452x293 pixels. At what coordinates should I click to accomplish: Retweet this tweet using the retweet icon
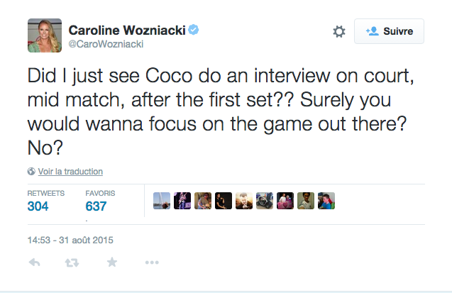point(72,262)
